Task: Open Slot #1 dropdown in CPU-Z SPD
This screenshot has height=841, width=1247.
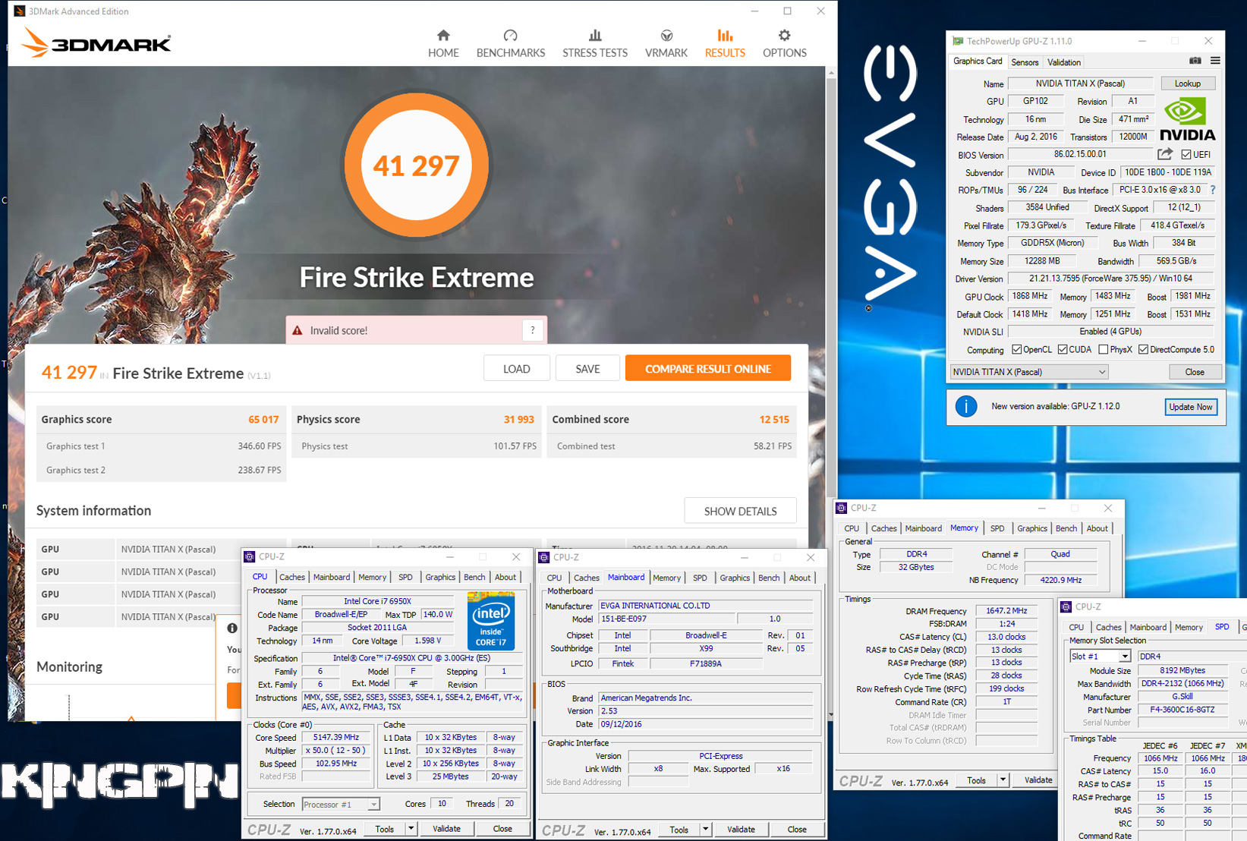Action: point(1100,656)
